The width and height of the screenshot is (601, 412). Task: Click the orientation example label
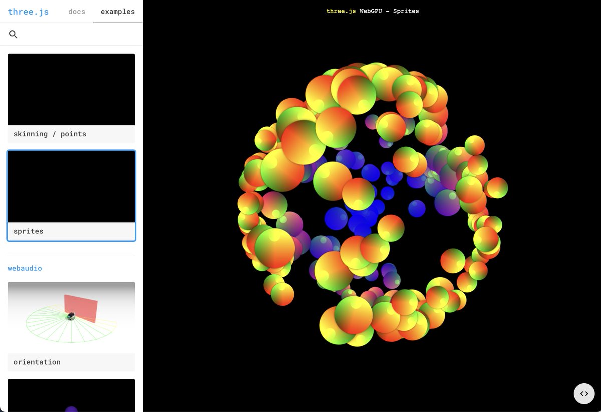37,362
